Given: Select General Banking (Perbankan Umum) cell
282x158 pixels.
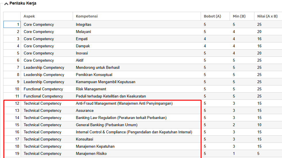Looking at the screenshot, I should click(137, 125).
